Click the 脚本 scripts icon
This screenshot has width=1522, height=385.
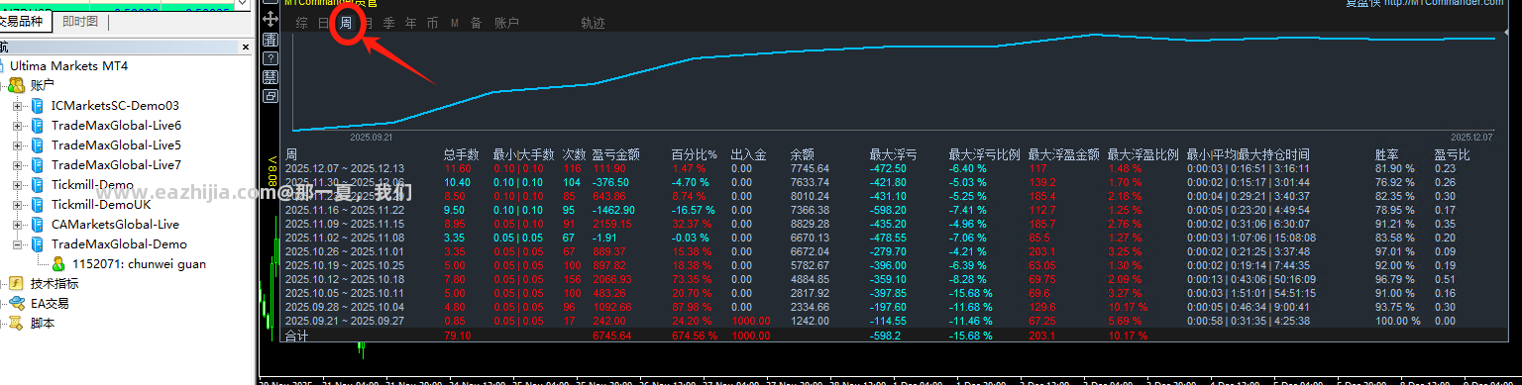click(17, 323)
